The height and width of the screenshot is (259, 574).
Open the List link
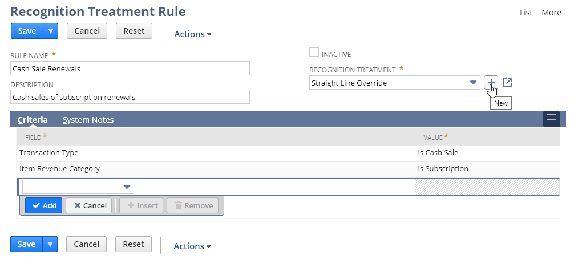[x=526, y=13]
